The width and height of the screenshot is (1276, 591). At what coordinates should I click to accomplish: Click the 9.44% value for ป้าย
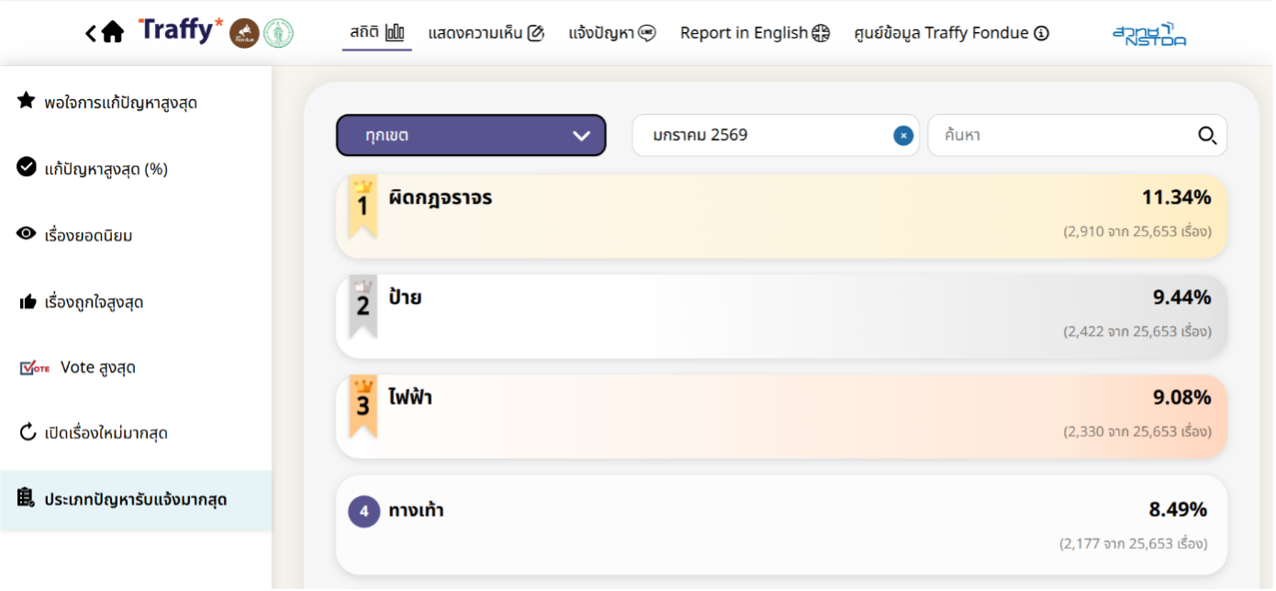point(1182,297)
